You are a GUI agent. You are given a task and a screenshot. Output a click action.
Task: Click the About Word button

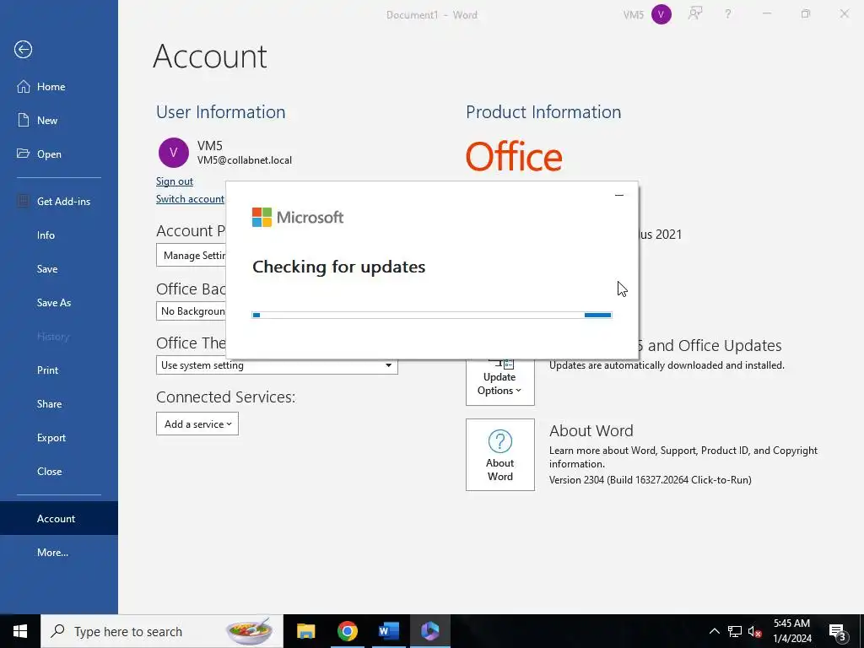coord(499,455)
